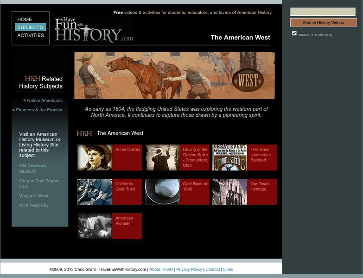Toggle the search this site only checkbox
This screenshot has height=278, width=363.
[x=294, y=33]
